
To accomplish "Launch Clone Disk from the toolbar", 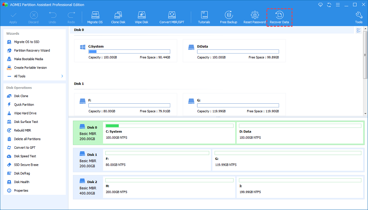I will pos(118,17).
